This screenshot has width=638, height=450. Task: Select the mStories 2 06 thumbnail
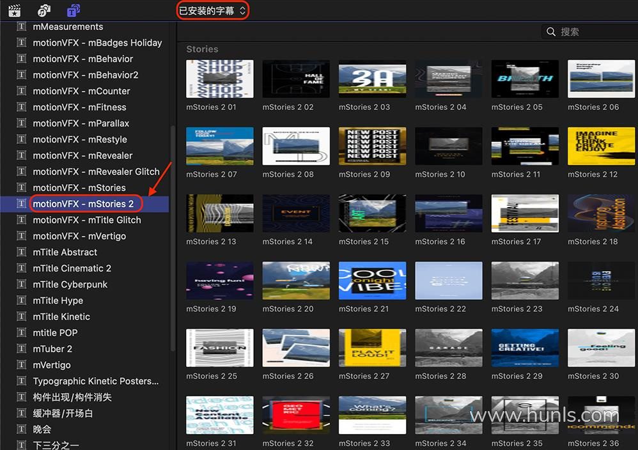(x=602, y=79)
